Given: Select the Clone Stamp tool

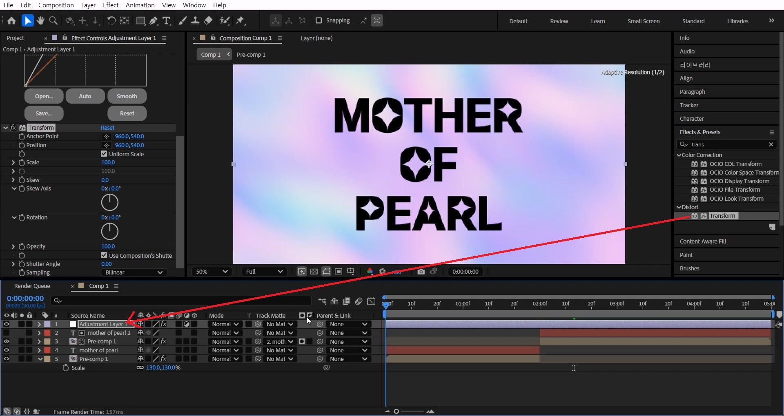Looking at the screenshot, I should [195, 21].
